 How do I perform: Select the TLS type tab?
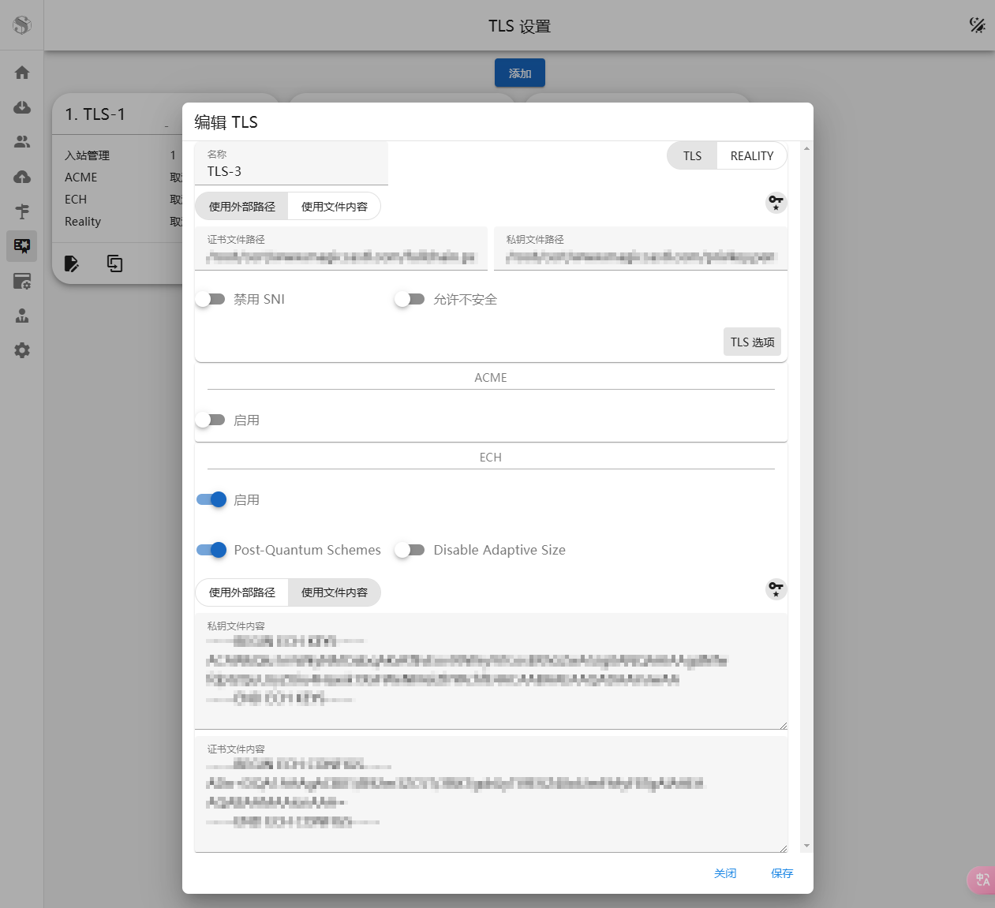pyautogui.click(x=692, y=155)
